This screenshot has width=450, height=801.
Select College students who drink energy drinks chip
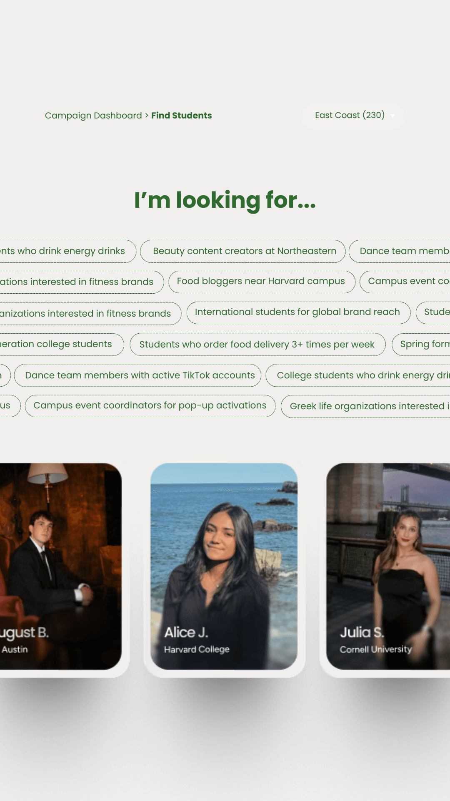coord(358,375)
